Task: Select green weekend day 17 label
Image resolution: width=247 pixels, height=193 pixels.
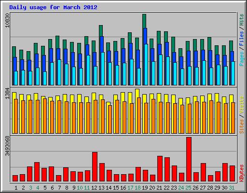Action: (x=130, y=188)
